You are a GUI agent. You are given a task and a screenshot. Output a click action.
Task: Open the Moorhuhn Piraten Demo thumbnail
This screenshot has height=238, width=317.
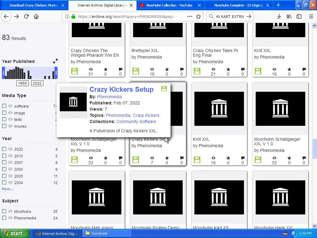158,197
